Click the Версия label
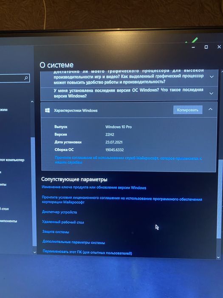The height and width of the screenshot is (298, 223). [x=61, y=135]
